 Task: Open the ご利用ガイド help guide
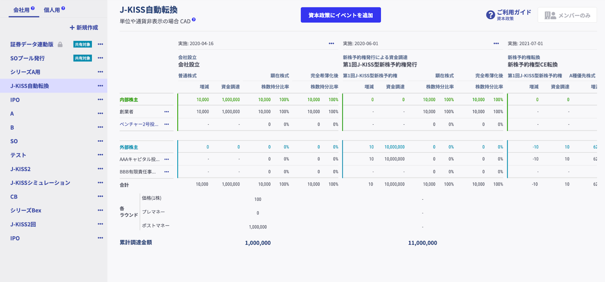pos(509,15)
